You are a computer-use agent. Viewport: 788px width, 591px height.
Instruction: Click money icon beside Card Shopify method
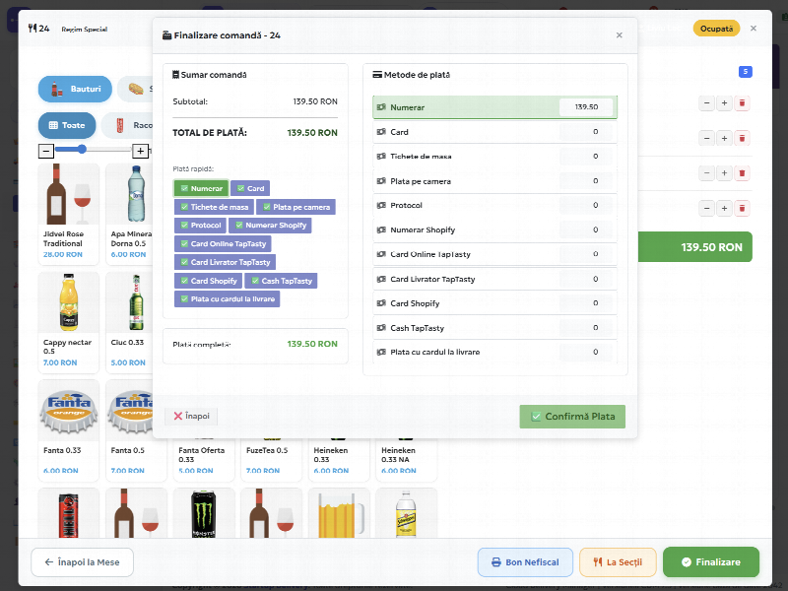pyautogui.click(x=381, y=303)
